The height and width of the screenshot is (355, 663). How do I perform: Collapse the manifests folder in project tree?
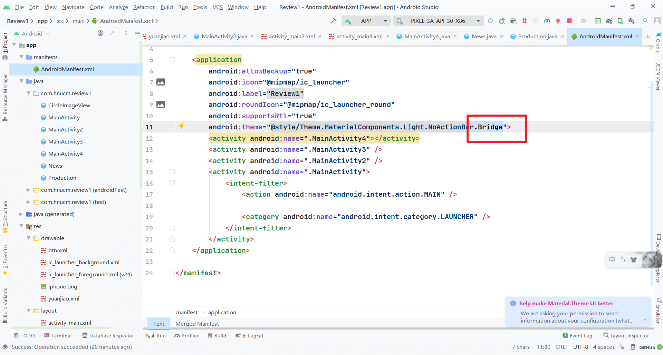[x=21, y=57]
